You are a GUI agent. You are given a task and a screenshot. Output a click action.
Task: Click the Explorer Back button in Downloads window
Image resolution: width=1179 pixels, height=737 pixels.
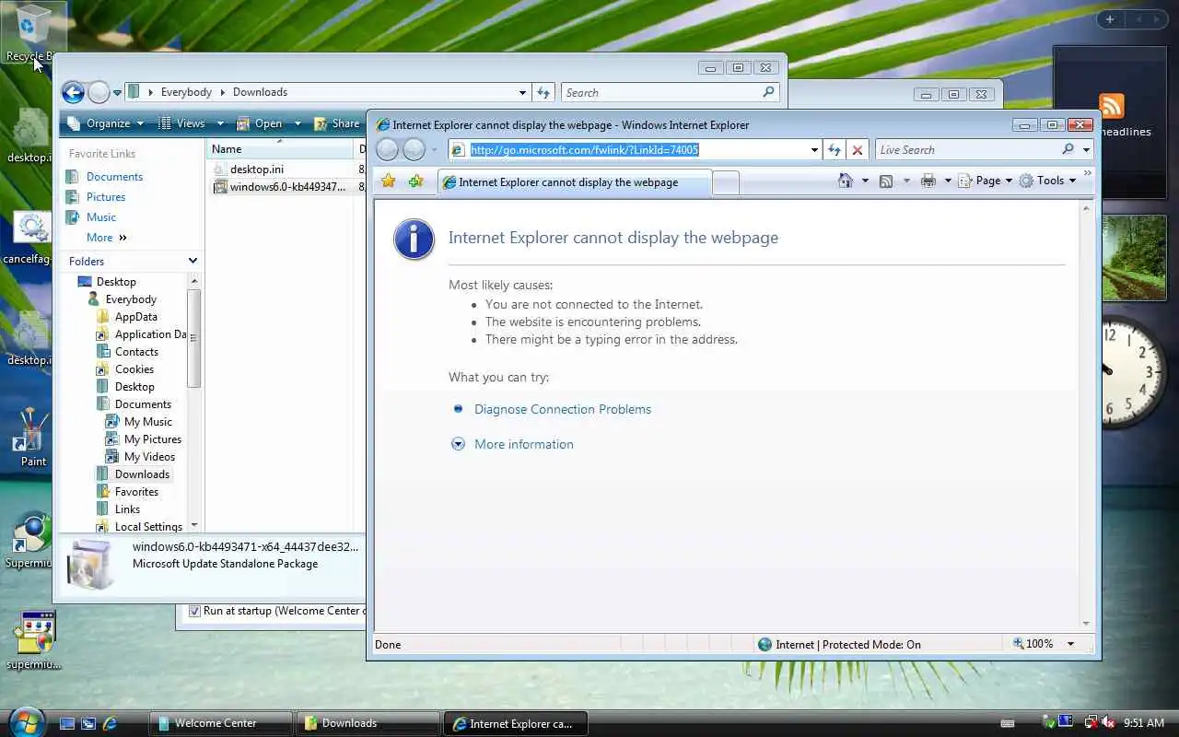(x=73, y=92)
